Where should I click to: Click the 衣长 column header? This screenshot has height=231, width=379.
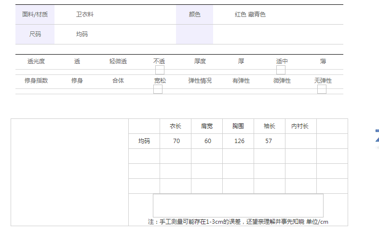coord(176,126)
